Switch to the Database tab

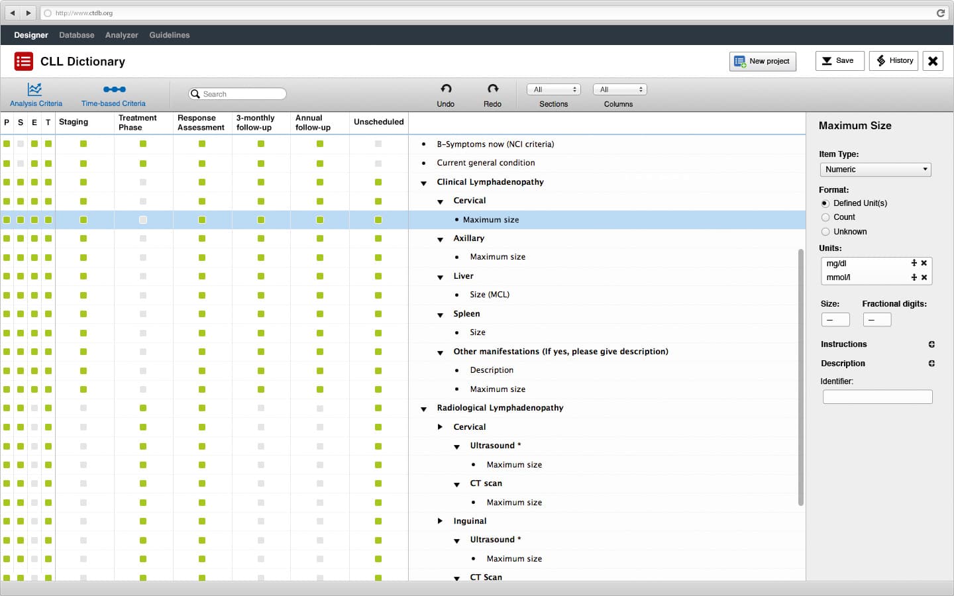pyautogui.click(x=76, y=35)
